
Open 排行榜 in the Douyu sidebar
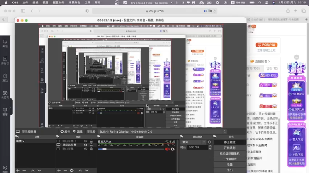point(5,61)
